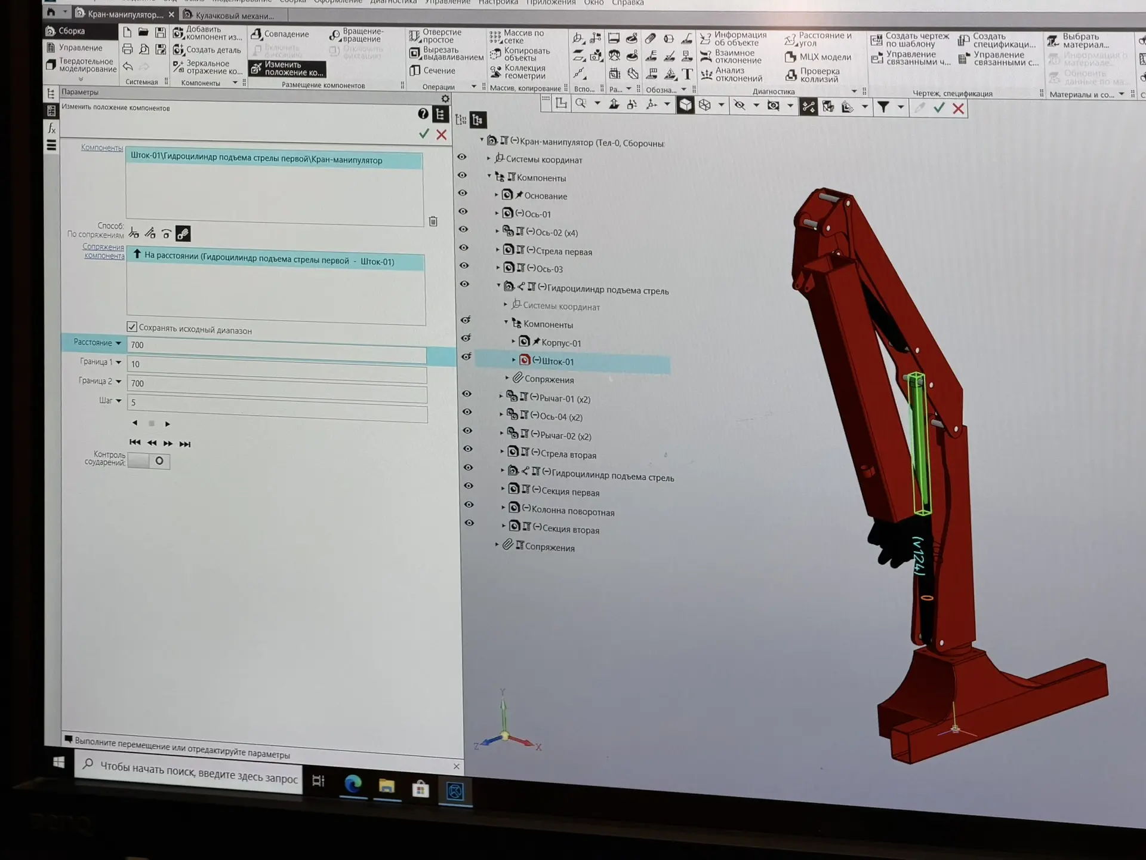Jump to start position button
Viewport: 1146px width, 860px height.
[x=135, y=443]
